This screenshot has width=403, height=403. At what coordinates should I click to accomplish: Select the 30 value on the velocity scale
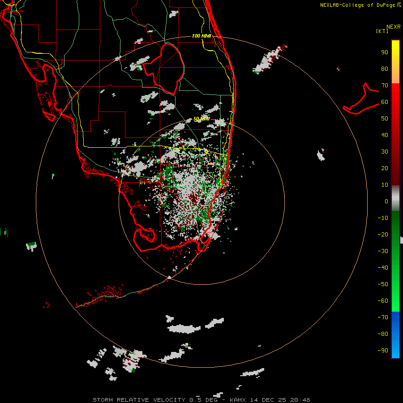click(385, 152)
